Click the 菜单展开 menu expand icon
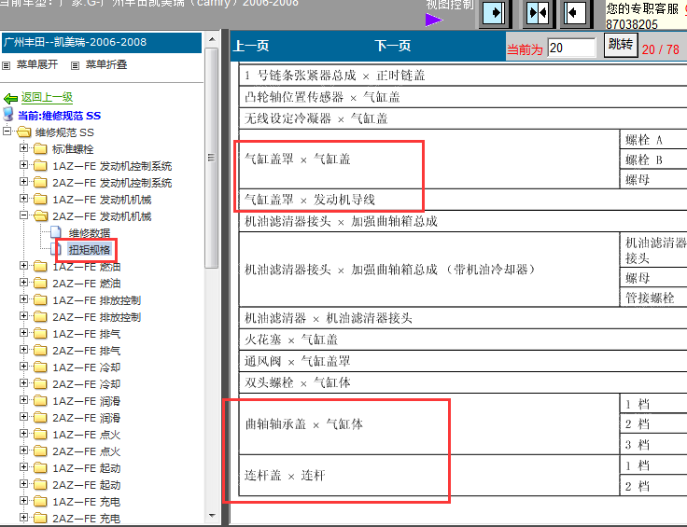The height and width of the screenshot is (527, 687). click(x=7, y=65)
